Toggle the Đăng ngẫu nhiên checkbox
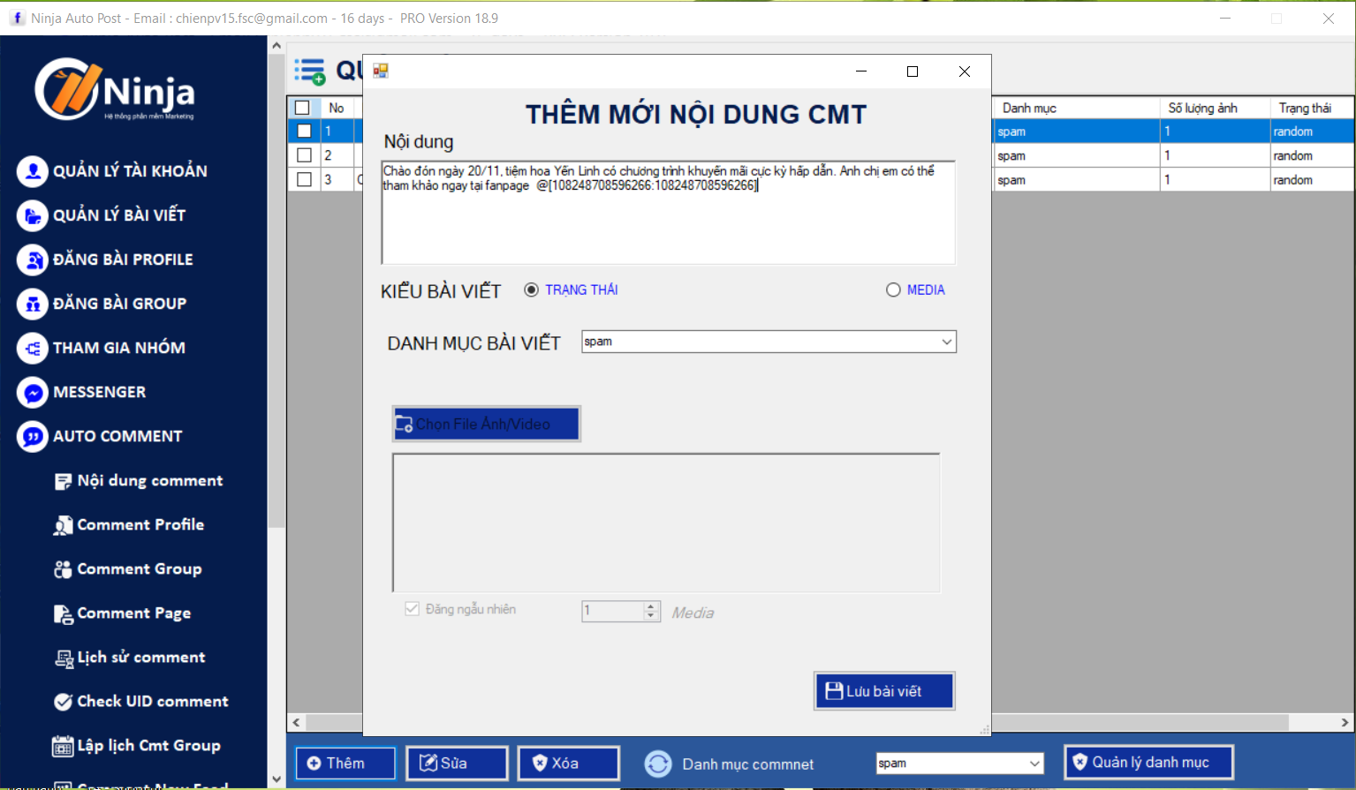The width and height of the screenshot is (1356, 790). [x=412, y=609]
